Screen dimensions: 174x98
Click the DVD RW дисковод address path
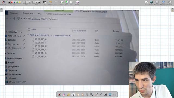pos(41,19)
